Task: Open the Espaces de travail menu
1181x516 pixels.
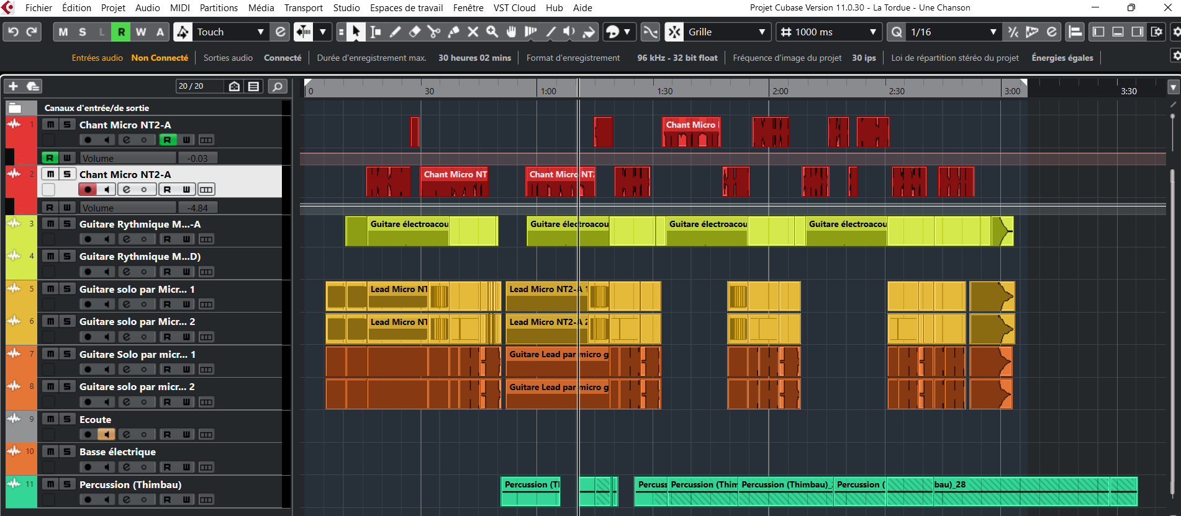Action: 406,8
